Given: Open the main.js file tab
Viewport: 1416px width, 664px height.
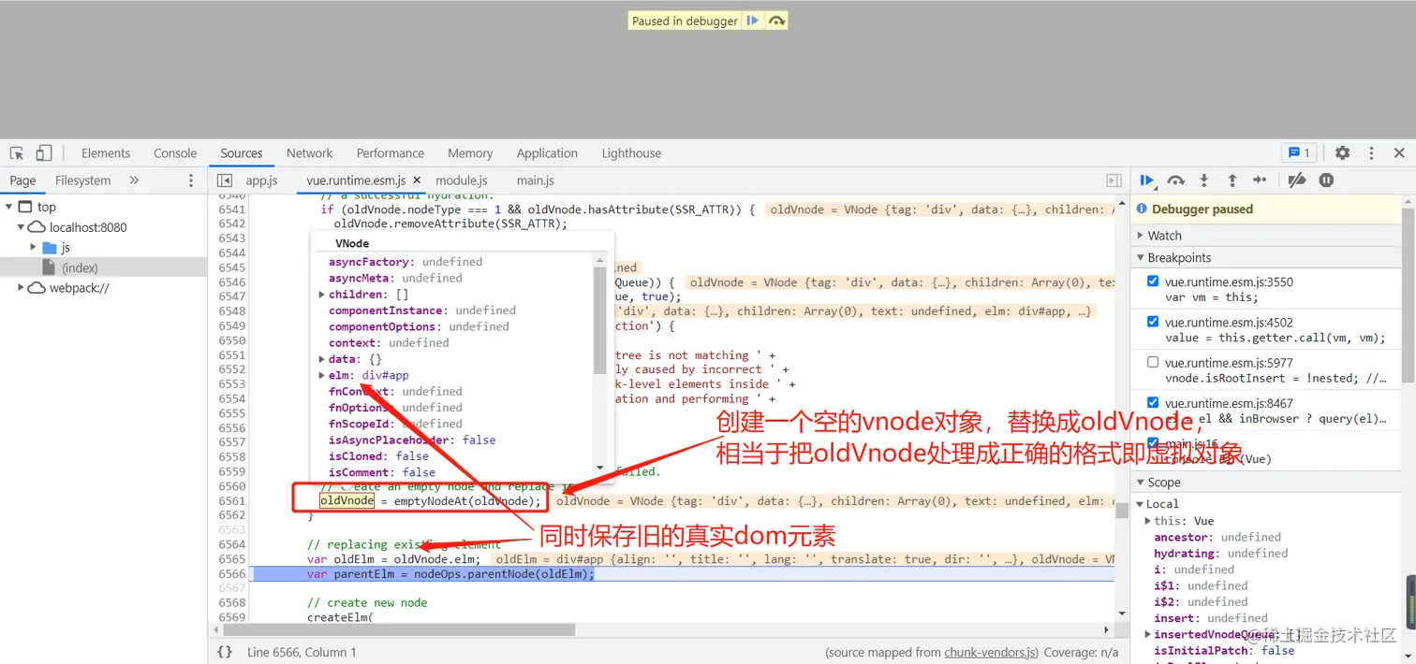Looking at the screenshot, I should tap(536, 180).
